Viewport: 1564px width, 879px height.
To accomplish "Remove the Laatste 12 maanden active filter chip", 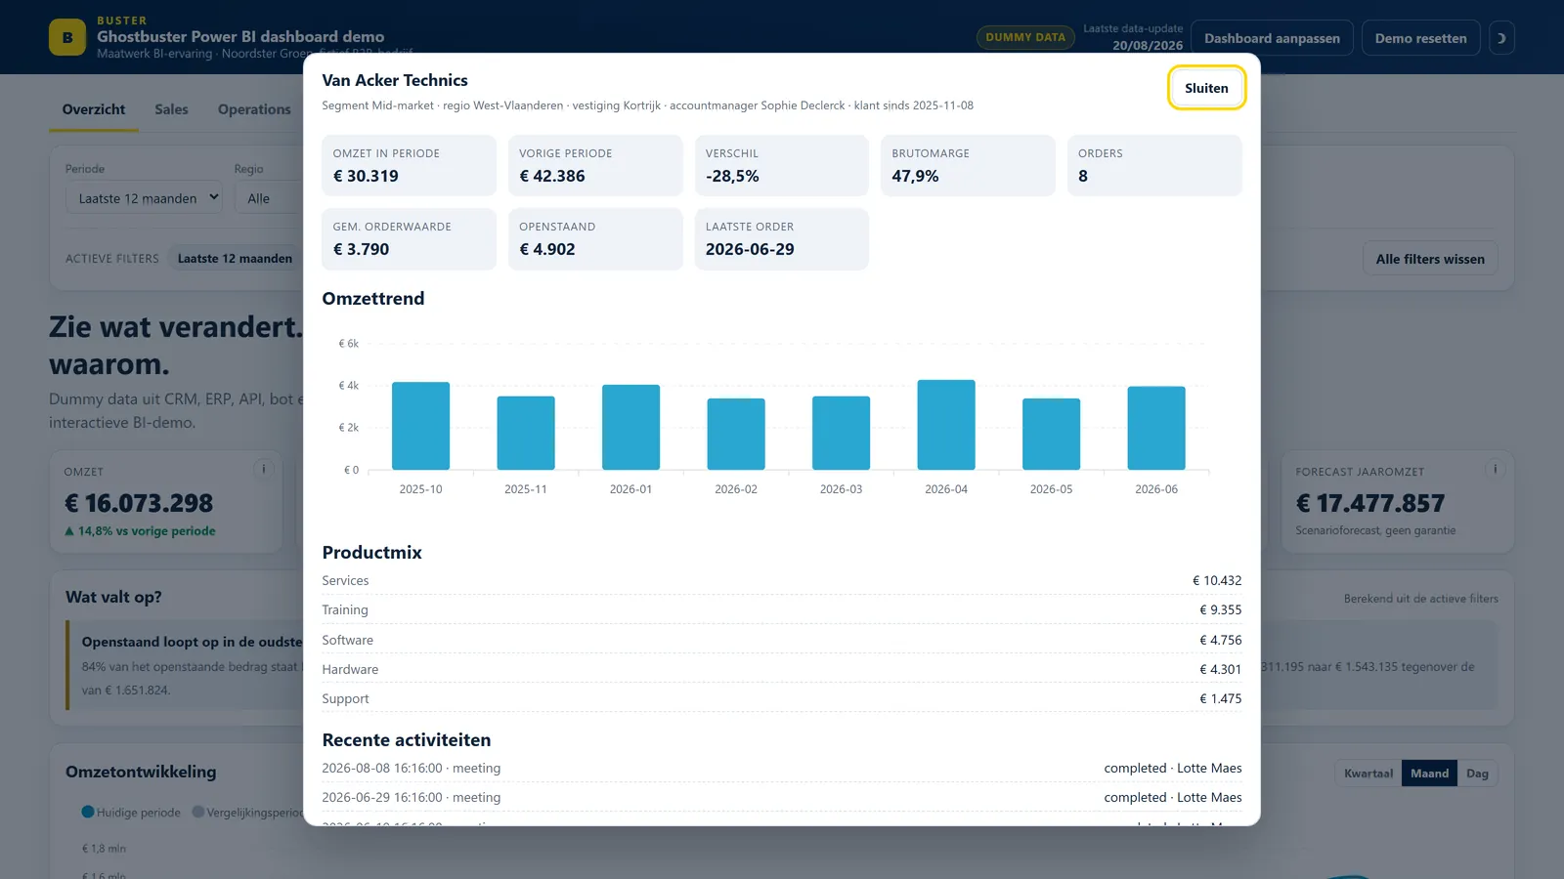I will (x=235, y=259).
